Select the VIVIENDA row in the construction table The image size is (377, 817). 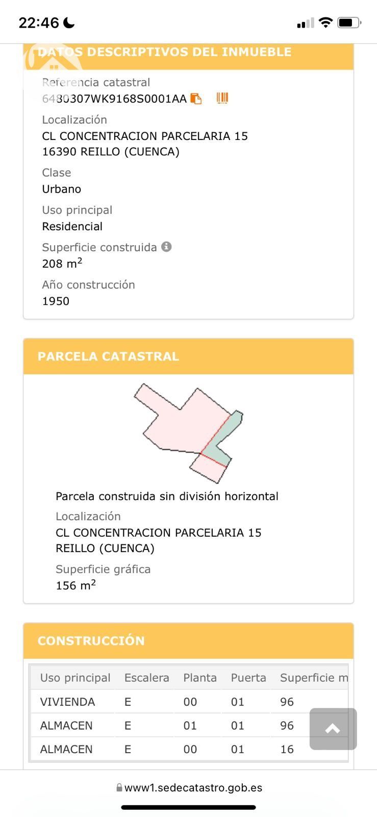pyautogui.click(x=67, y=702)
